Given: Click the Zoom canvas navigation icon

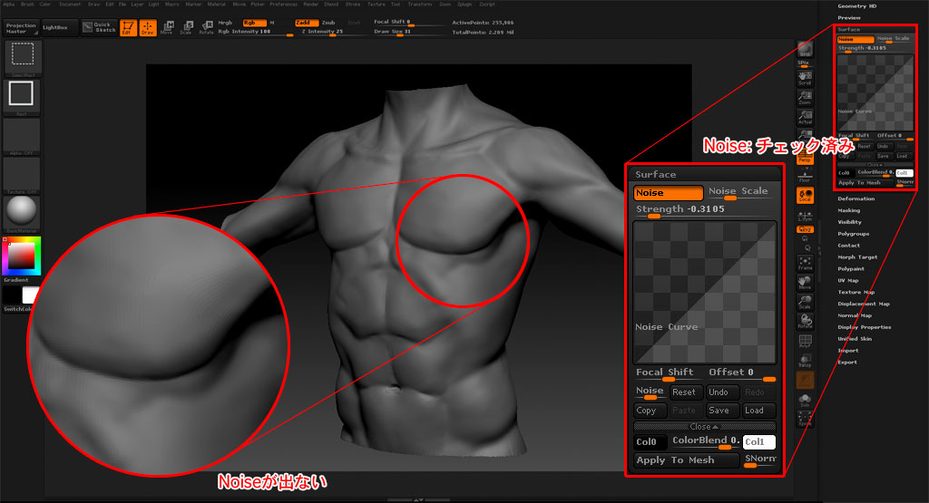Looking at the screenshot, I should click(805, 98).
